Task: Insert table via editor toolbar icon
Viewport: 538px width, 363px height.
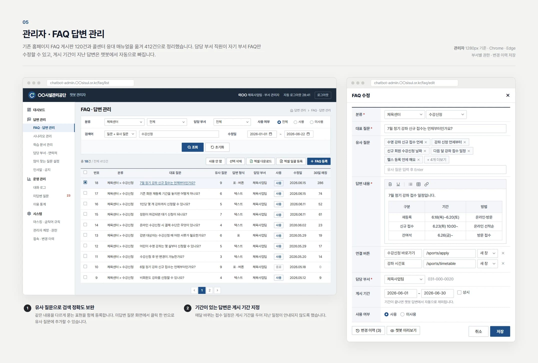Action: coord(418,184)
